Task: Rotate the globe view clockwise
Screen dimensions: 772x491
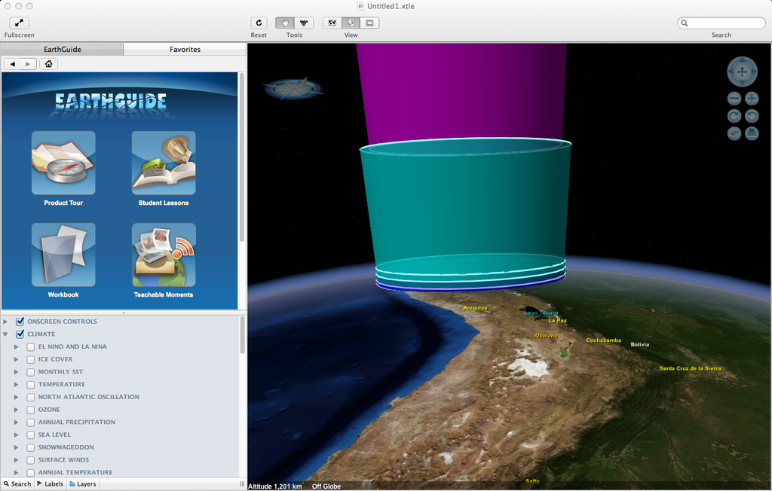Action: pos(734,116)
